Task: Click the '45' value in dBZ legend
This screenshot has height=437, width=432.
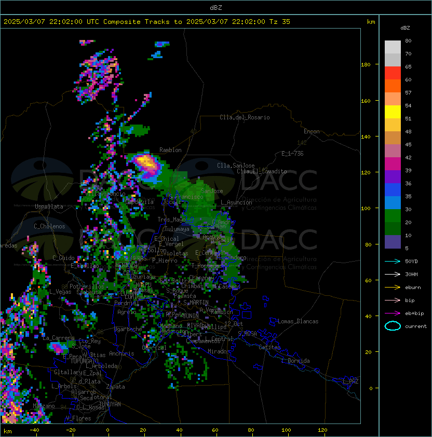Action: pyautogui.click(x=408, y=145)
